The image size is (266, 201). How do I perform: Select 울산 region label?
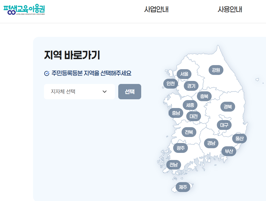(239, 138)
